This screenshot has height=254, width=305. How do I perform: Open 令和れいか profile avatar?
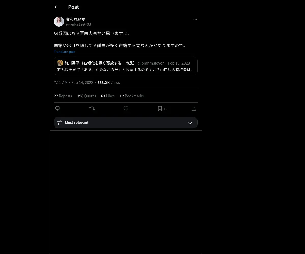59,22
